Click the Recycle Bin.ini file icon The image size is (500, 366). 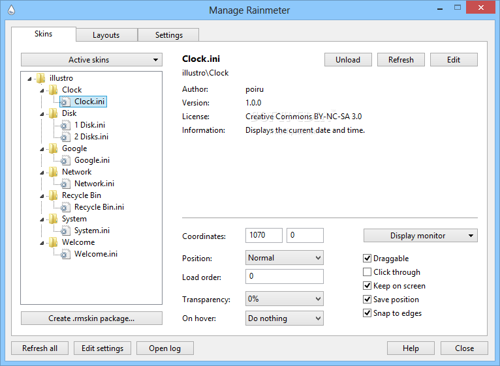coord(65,207)
